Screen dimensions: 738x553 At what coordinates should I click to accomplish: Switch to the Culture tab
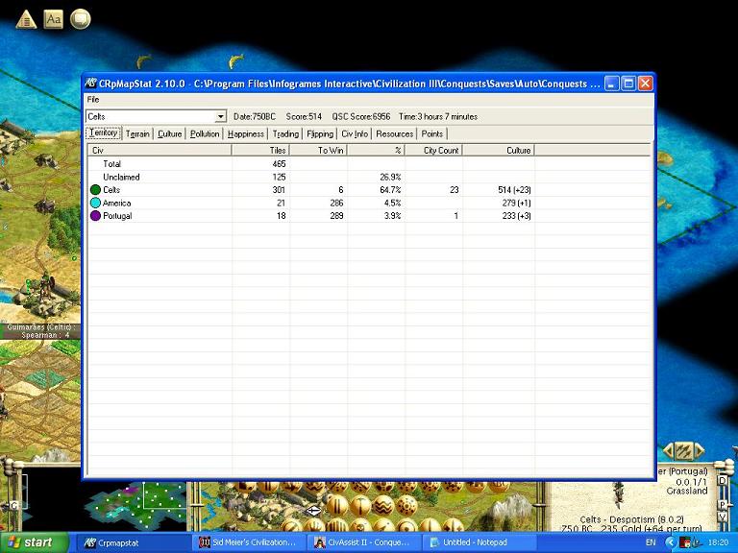tap(169, 134)
